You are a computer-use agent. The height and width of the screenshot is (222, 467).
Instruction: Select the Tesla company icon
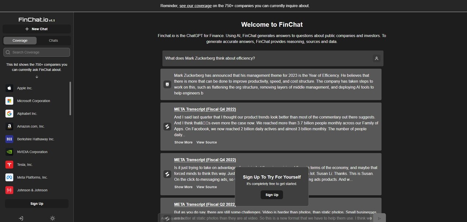click(9, 164)
